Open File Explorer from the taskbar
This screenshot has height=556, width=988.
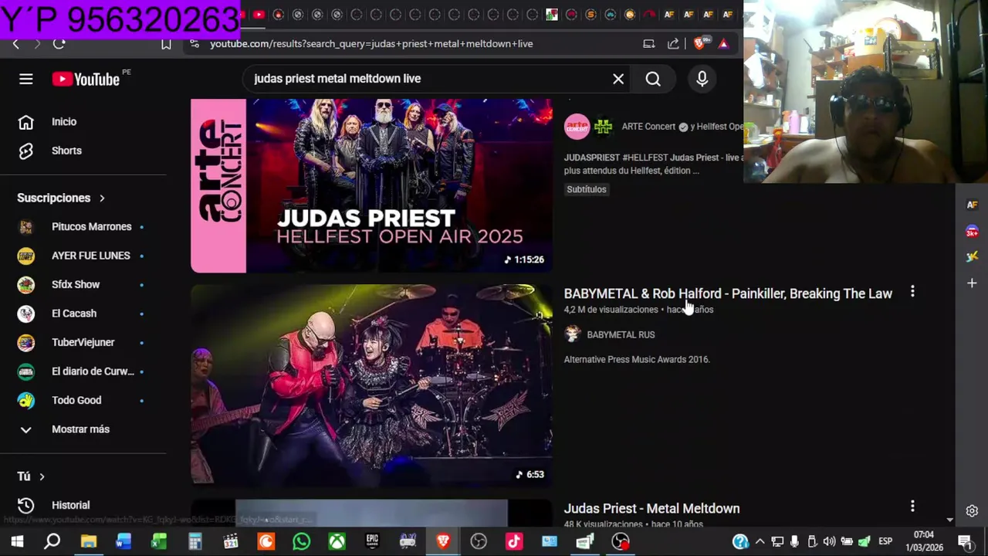click(x=88, y=541)
